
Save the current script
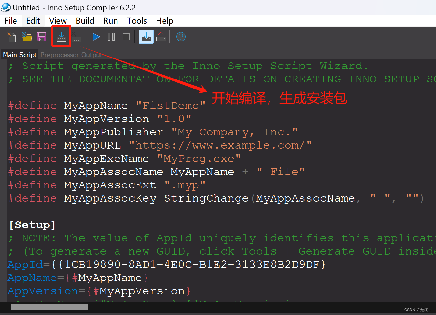pyautogui.click(x=42, y=37)
